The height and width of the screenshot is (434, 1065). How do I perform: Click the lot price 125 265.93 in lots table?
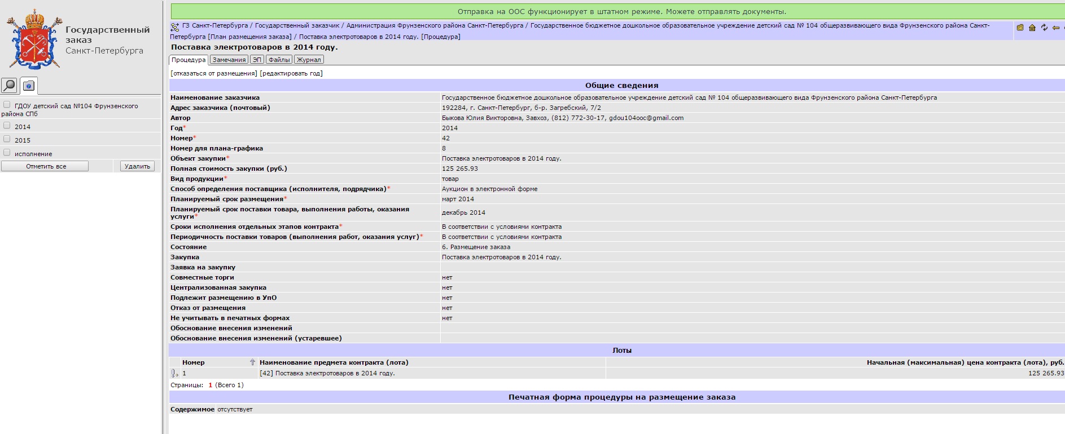(x=1046, y=373)
